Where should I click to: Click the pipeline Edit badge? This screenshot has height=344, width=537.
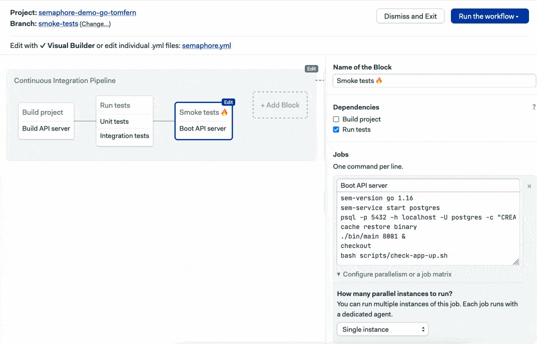click(x=311, y=69)
